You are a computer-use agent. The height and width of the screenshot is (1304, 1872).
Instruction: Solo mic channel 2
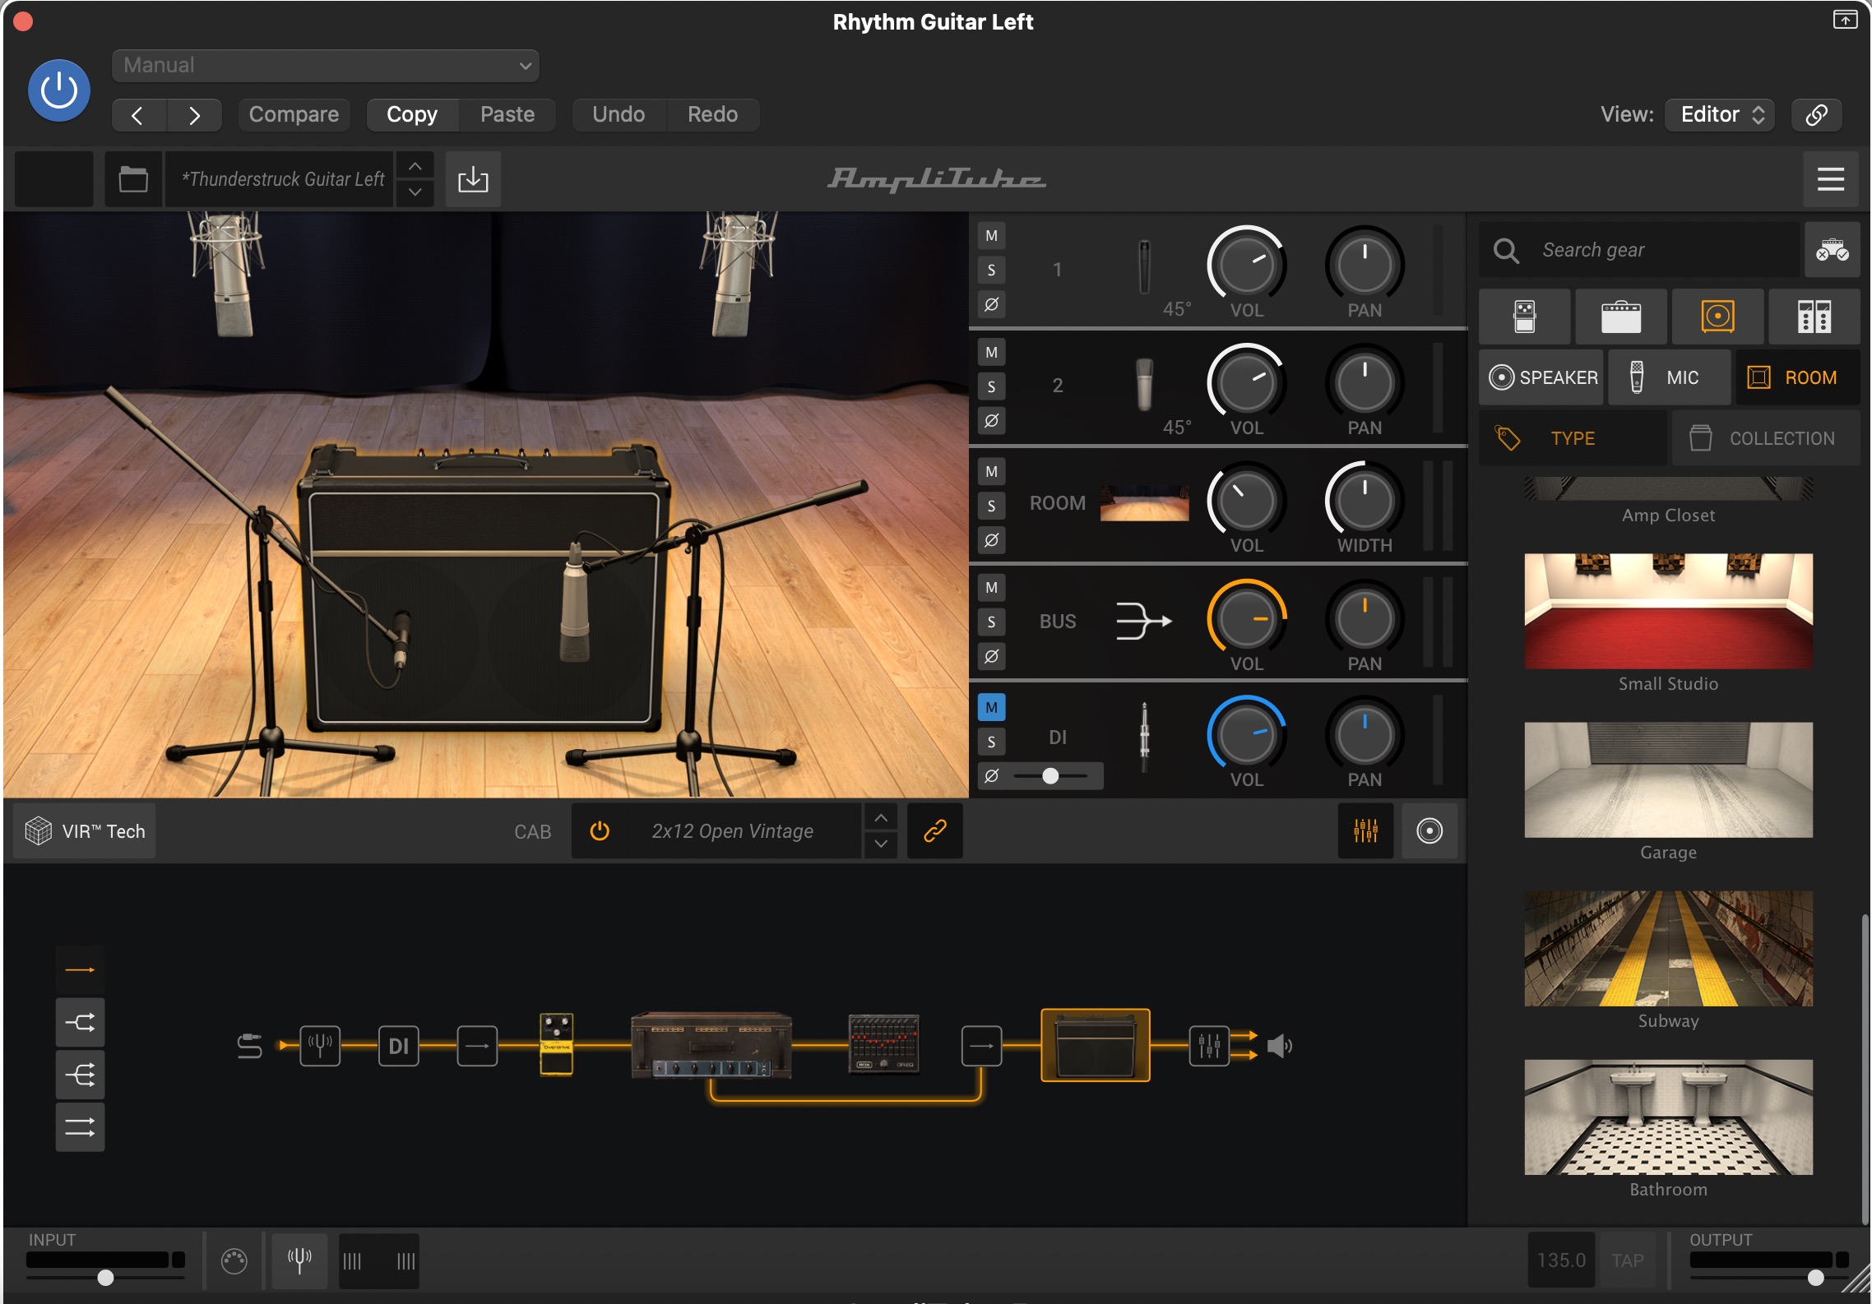coord(991,386)
